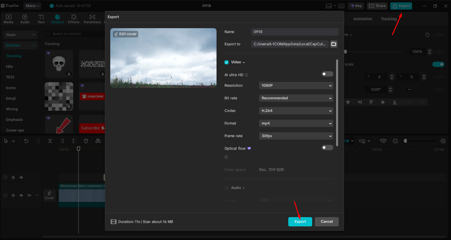This screenshot has height=240, width=451.
Task: Click the Share button in title bar
Action: coord(377,6)
